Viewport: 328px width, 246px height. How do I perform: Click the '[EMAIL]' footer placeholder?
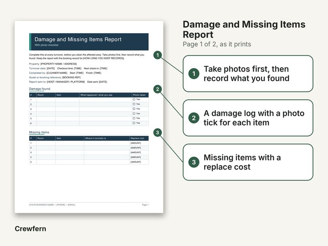72,205
